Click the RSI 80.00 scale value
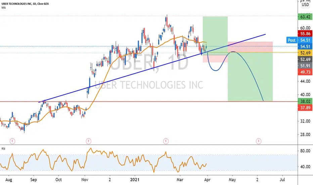This screenshot has width=313, height=185. coord(305,151)
